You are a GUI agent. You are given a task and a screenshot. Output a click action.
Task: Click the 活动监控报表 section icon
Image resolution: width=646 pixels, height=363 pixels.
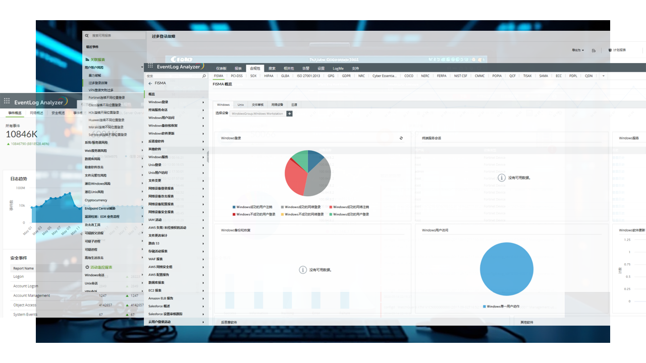tap(87, 267)
